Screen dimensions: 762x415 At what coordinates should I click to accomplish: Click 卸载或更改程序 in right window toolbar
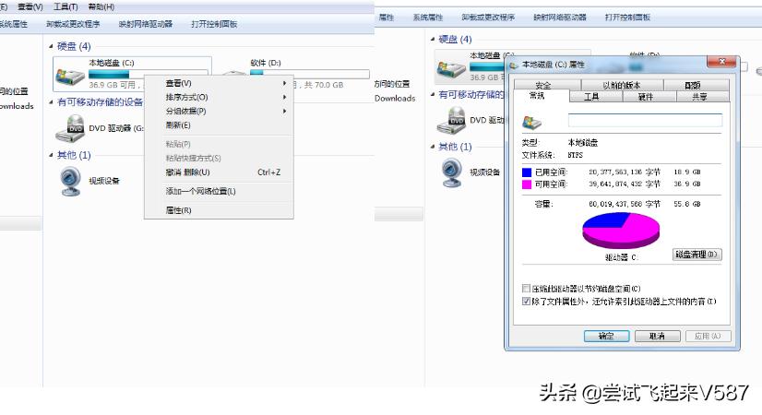[x=488, y=17]
